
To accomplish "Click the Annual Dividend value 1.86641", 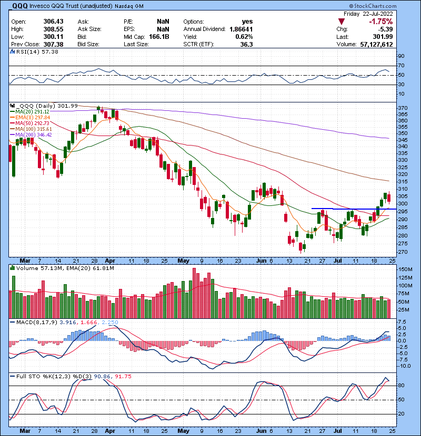I will click(x=241, y=29).
